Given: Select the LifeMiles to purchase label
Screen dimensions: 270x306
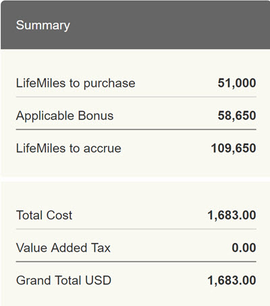Looking at the screenshot, I should click(76, 83).
